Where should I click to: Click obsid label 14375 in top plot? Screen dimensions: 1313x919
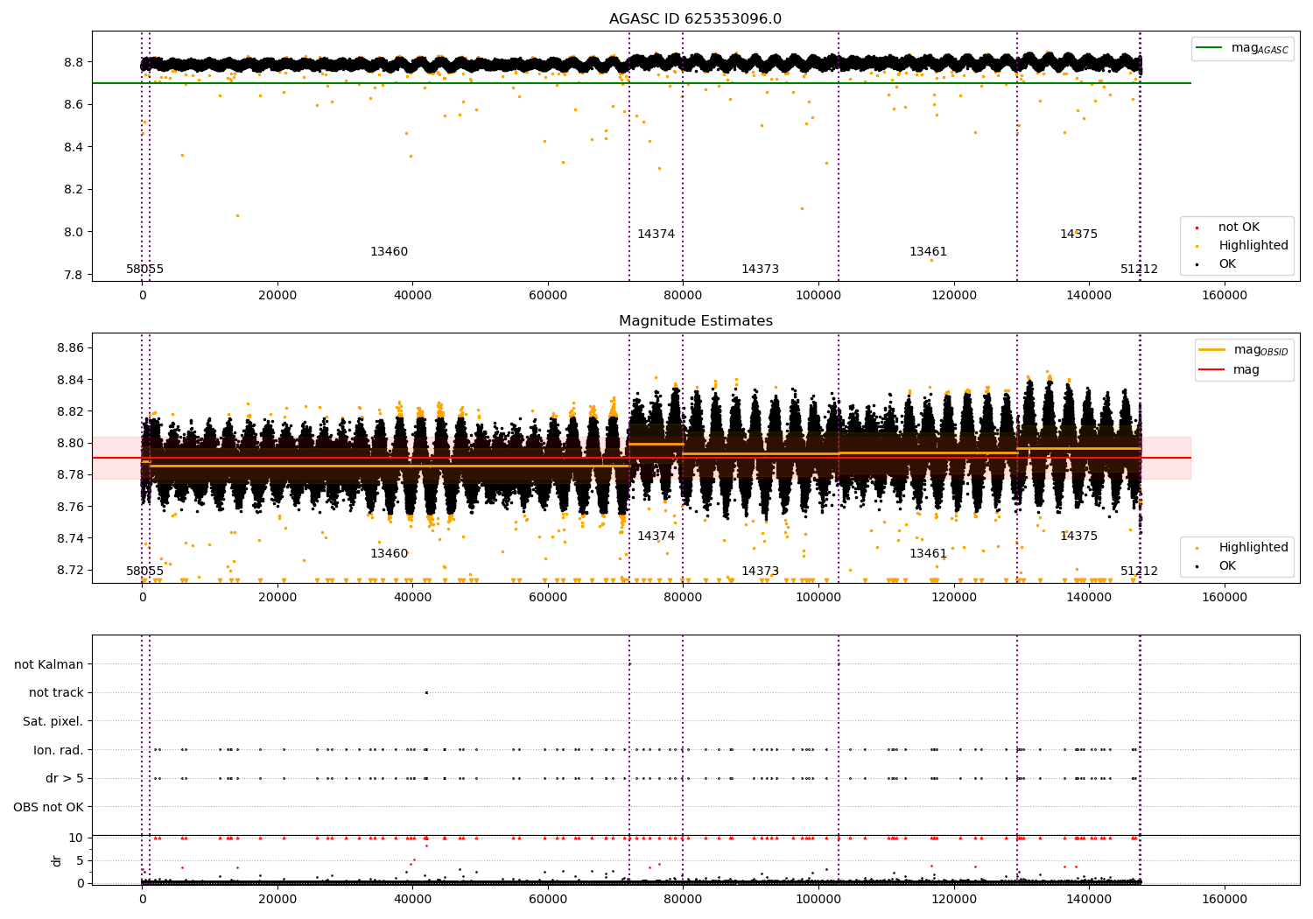(1078, 235)
